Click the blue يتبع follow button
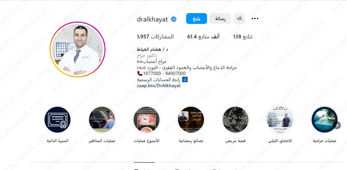The image size is (347, 170). click(197, 19)
